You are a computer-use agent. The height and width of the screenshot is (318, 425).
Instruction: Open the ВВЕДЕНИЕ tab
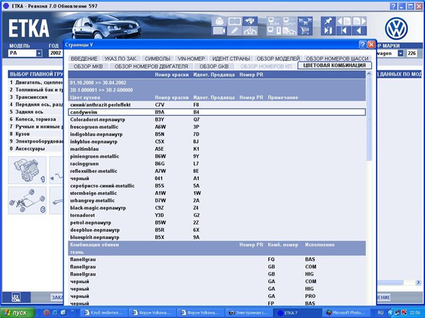pos(84,58)
